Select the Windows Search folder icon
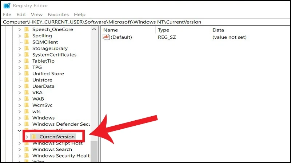This screenshot has height=163, width=291. coord(27,149)
